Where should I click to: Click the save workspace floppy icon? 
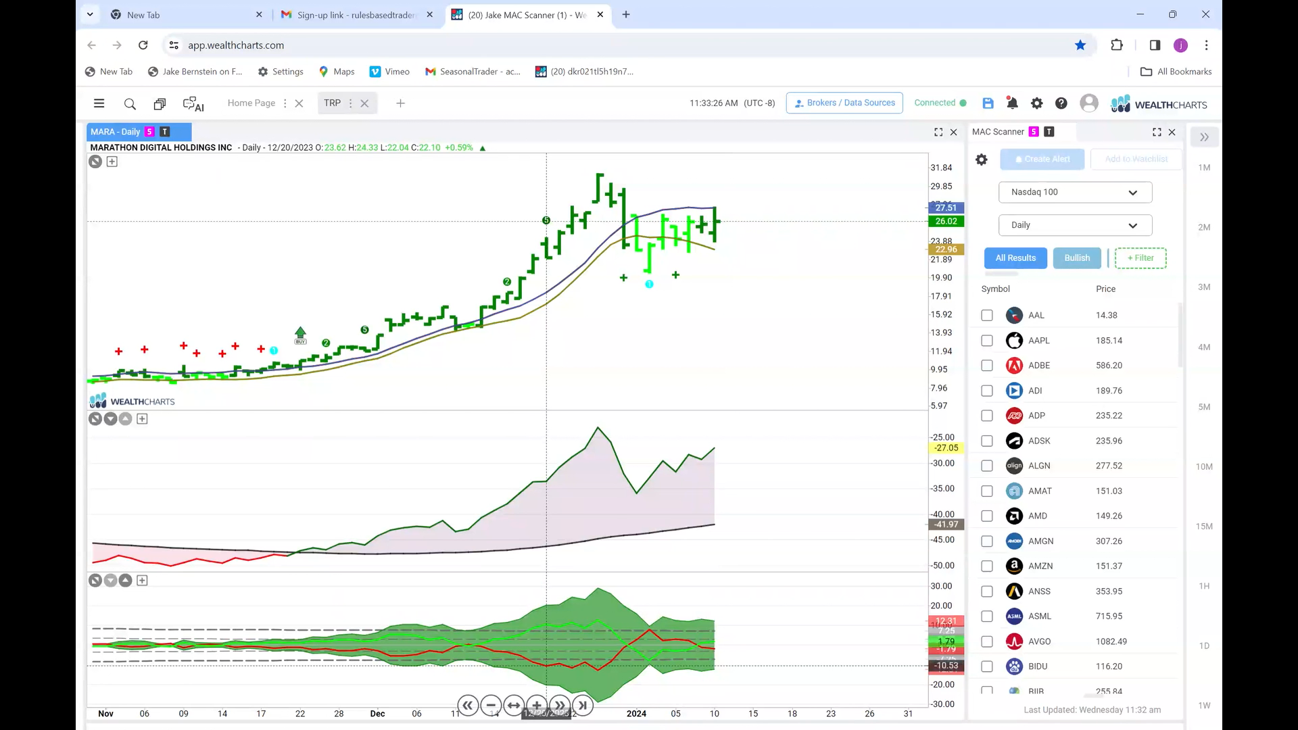click(x=988, y=103)
